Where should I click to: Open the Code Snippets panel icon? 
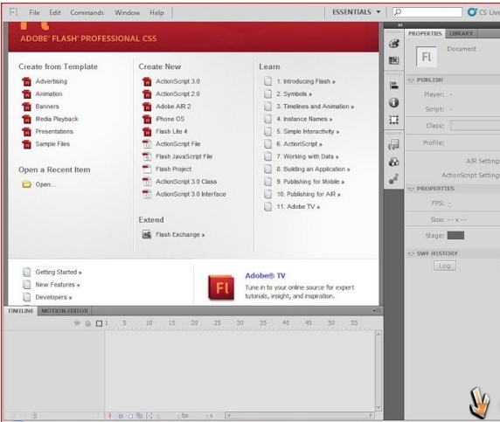pos(394,144)
